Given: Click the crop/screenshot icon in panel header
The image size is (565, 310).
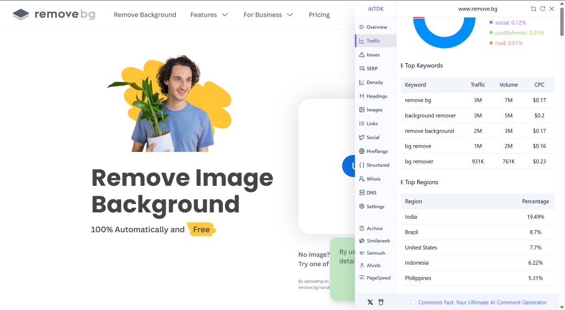Looking at the screenshot, I should click(x=533, y=9).
